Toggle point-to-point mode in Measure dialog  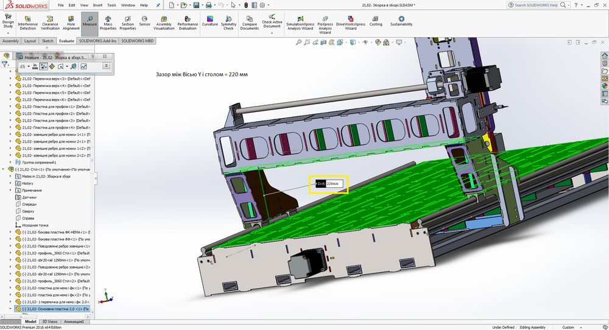52,67
